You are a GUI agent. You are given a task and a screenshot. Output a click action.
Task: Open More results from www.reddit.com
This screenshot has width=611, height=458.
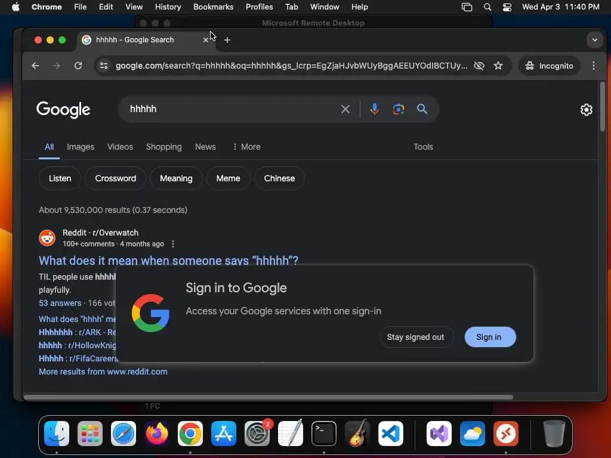(x=103, y=372)
